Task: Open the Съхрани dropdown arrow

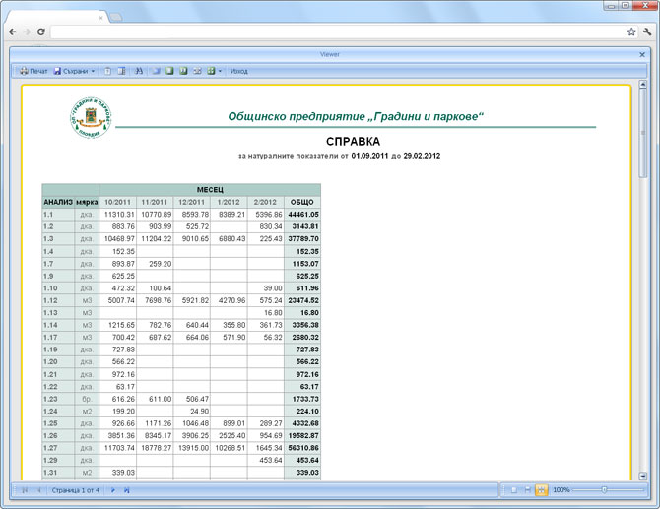Action: 93,71
